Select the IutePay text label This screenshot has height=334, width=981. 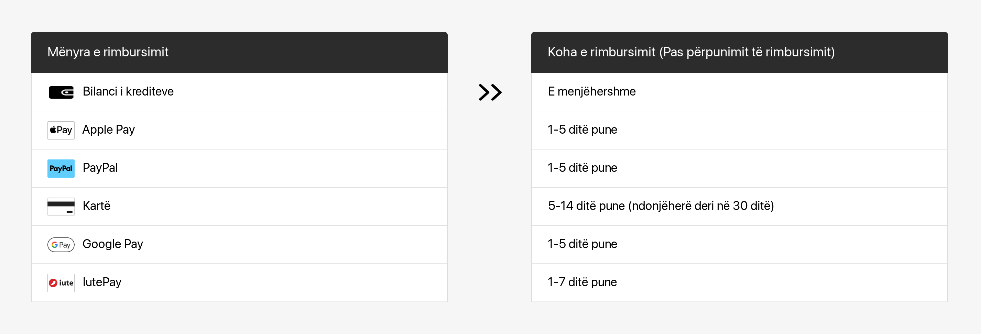[102, 282]
